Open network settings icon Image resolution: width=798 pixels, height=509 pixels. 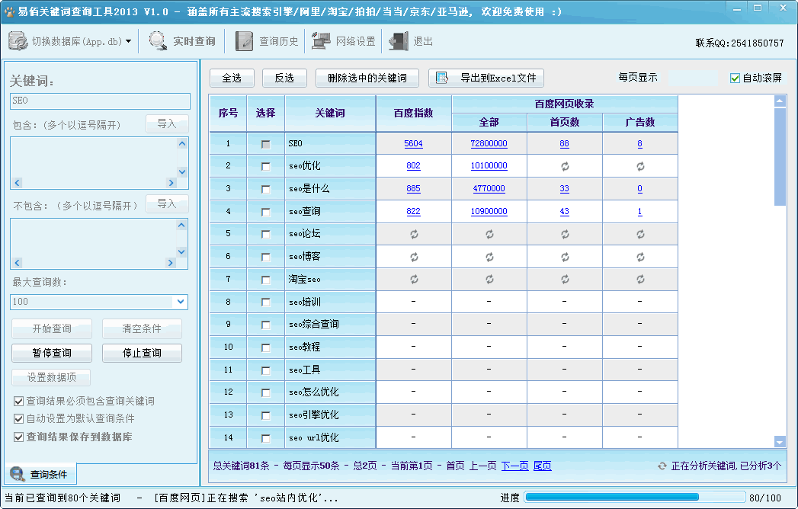pos(321,41)
